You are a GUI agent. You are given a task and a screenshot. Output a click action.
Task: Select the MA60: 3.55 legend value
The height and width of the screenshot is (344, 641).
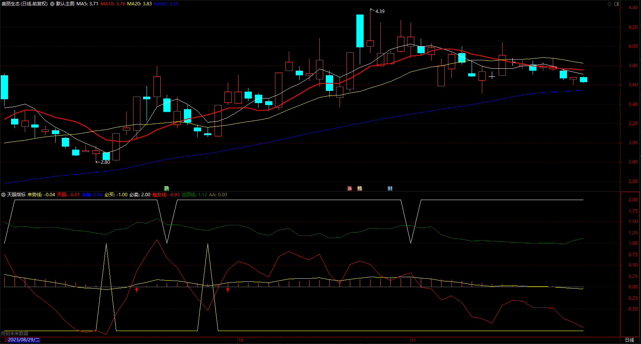point(166,4)
